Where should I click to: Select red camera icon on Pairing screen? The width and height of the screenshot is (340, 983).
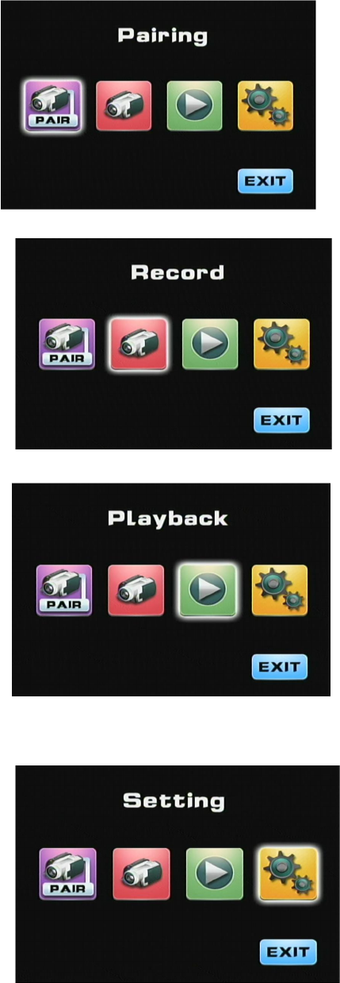123,106
